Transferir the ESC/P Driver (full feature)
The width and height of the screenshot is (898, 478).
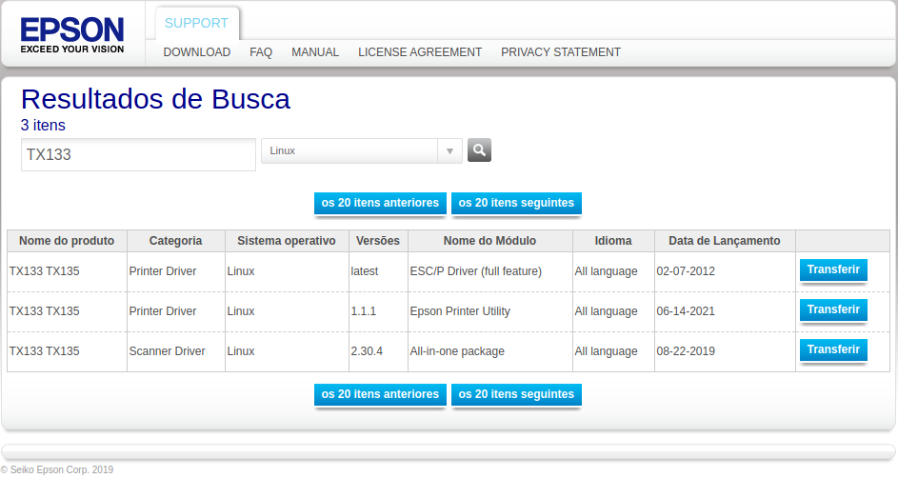point(833,269)
